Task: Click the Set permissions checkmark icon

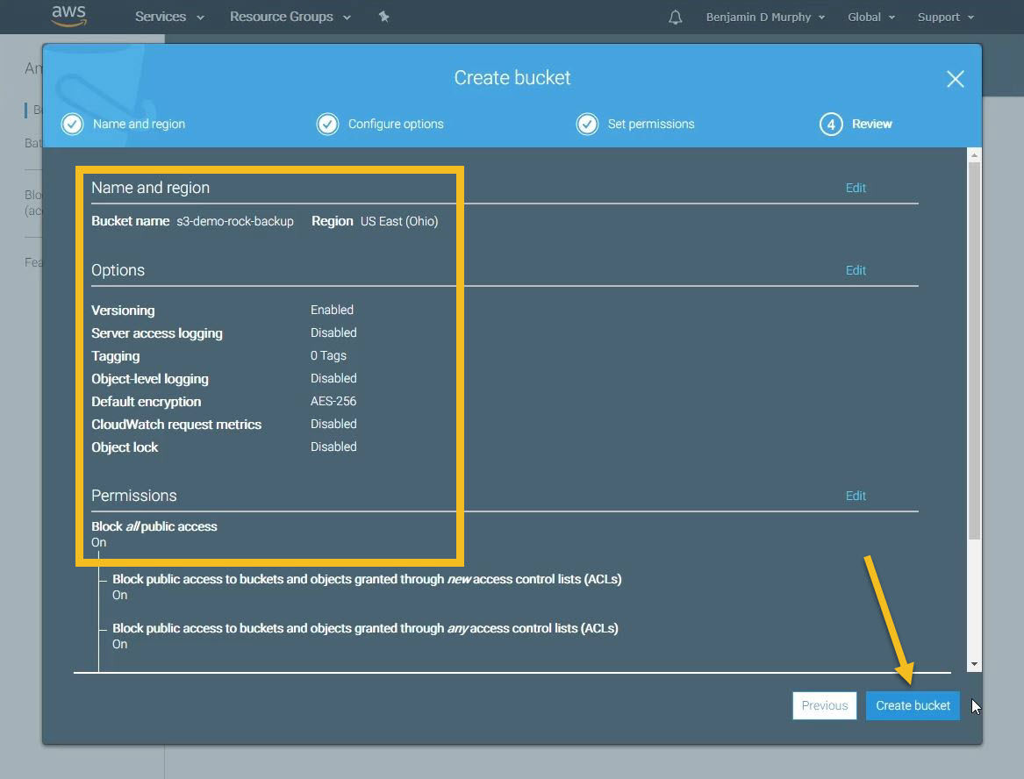Action: tap(587, 124)
